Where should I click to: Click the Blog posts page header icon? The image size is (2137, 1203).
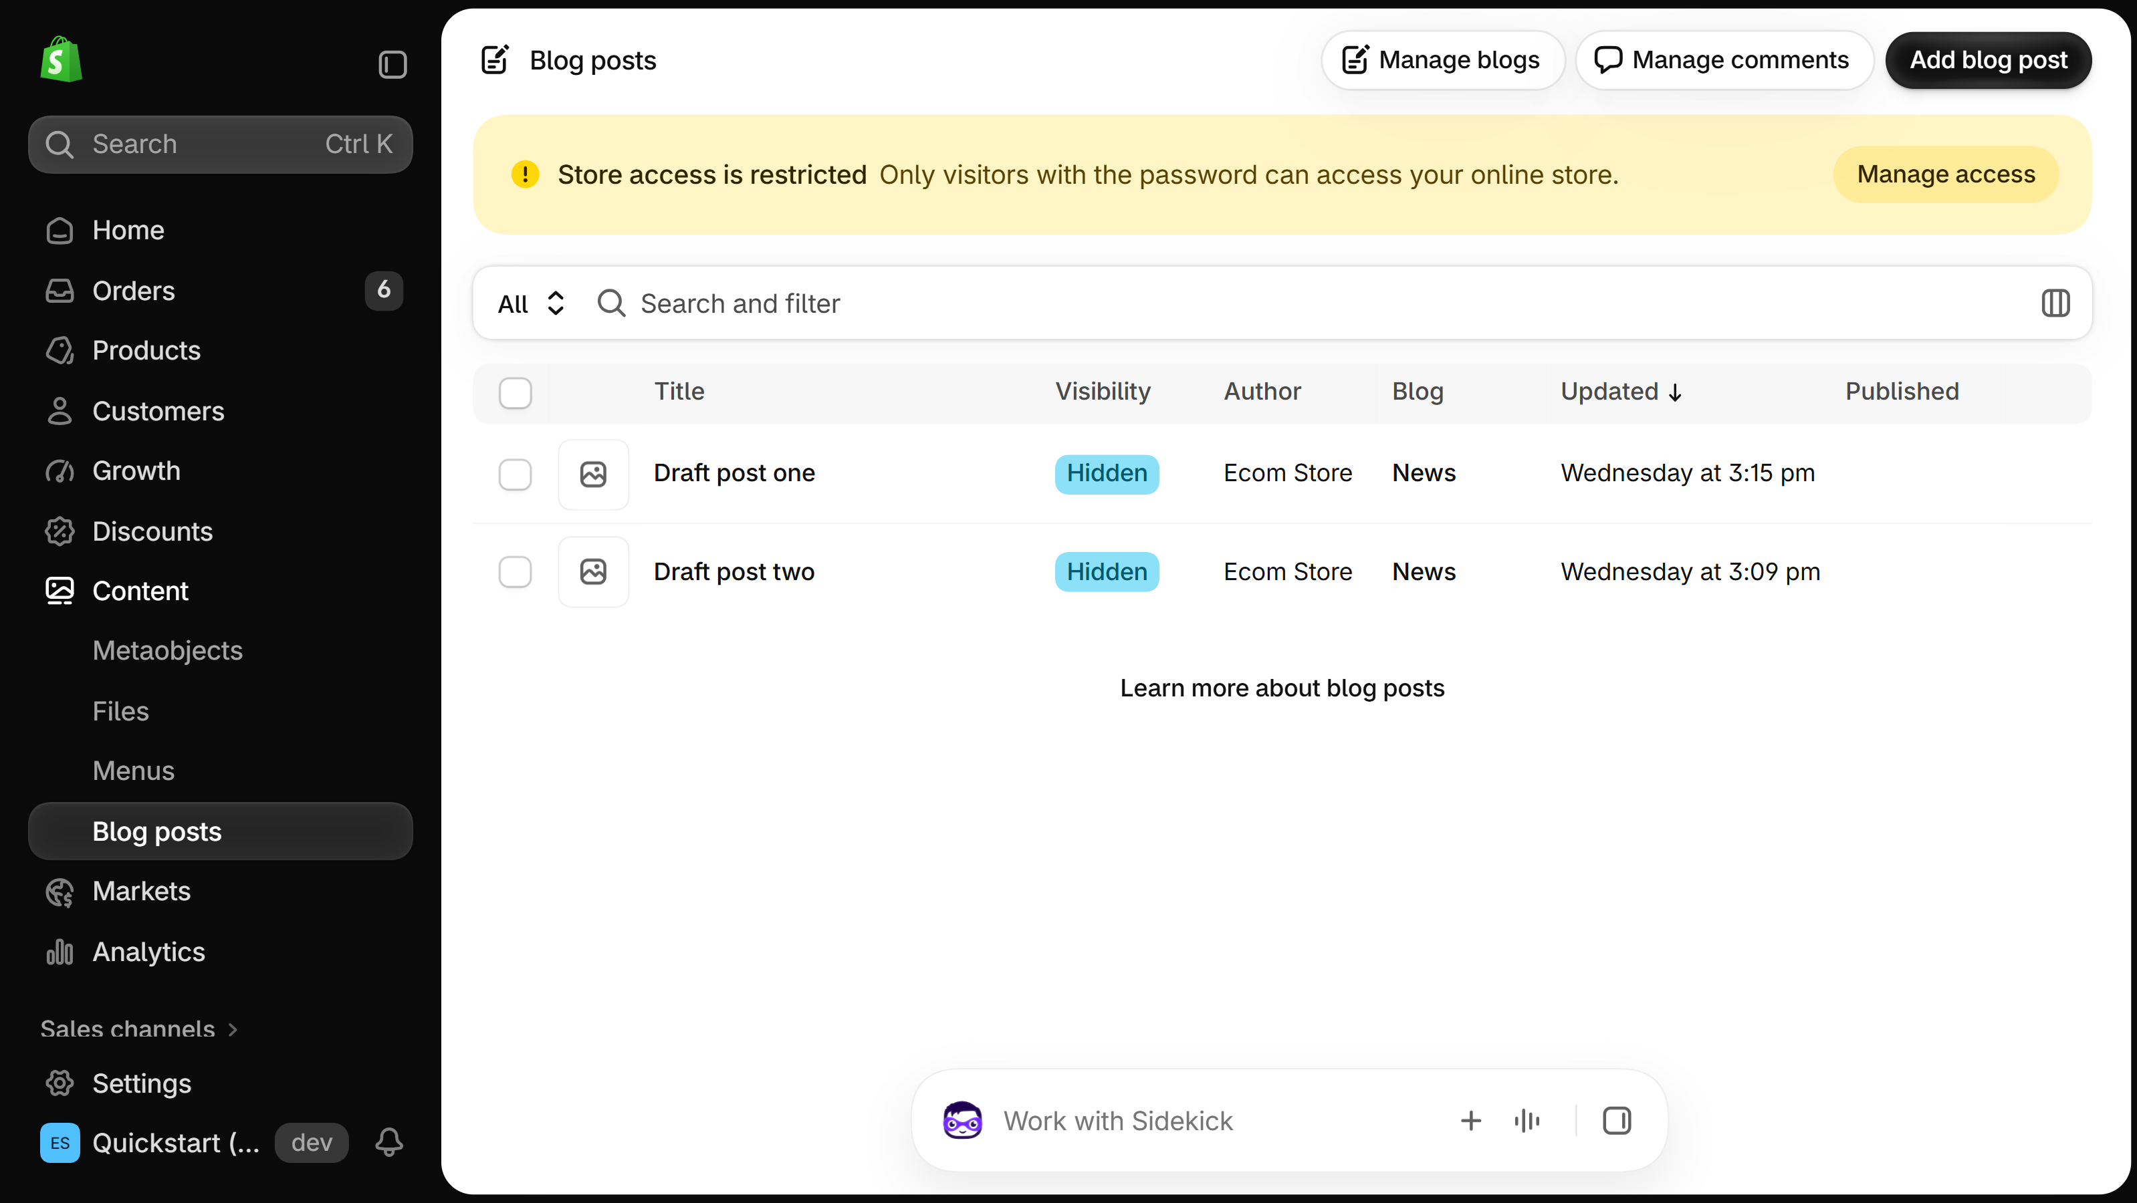coord(495,59)
